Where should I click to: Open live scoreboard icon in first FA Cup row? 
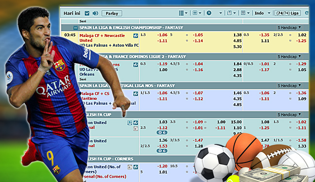[130, 123]
